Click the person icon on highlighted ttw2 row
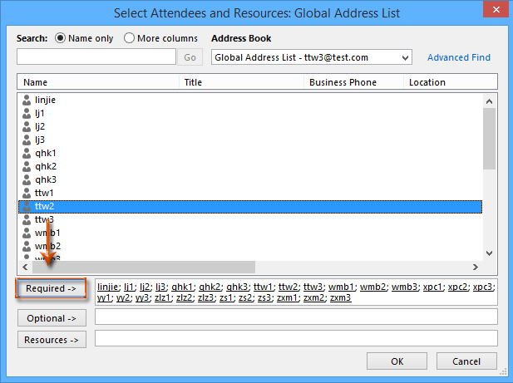Screen dimensions: 513x383 27,207
